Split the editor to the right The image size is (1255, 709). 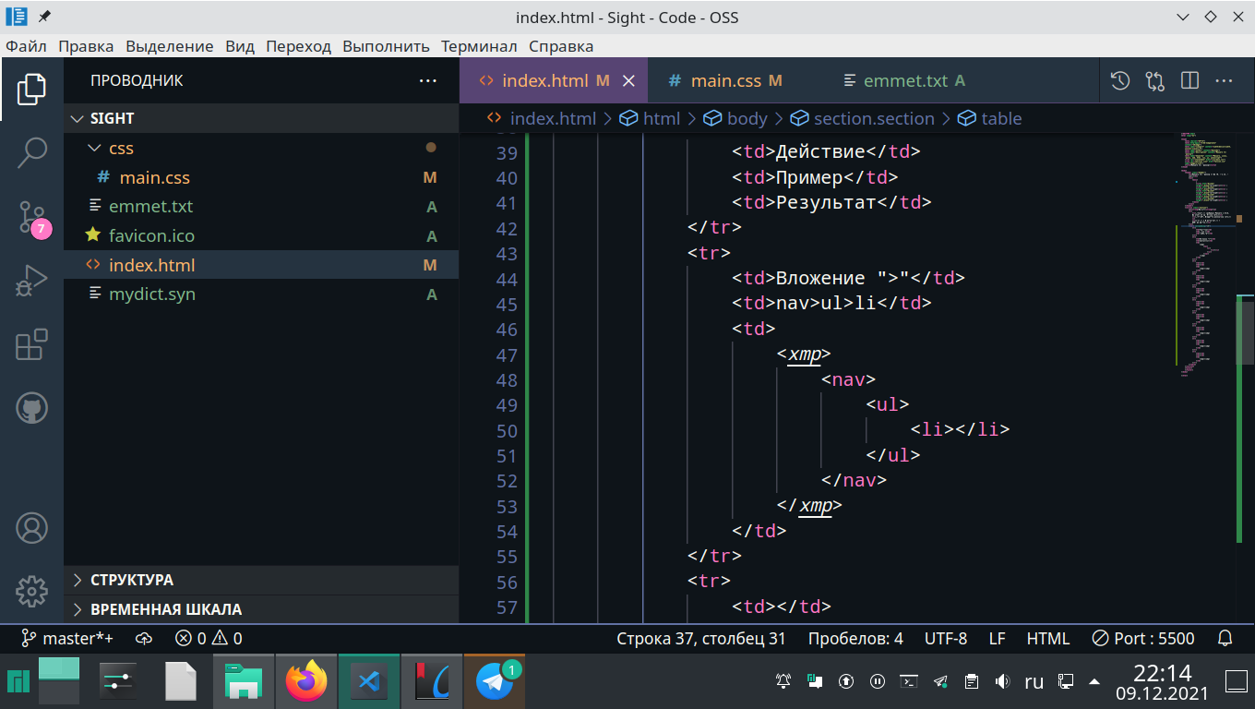pos(1189,81)
